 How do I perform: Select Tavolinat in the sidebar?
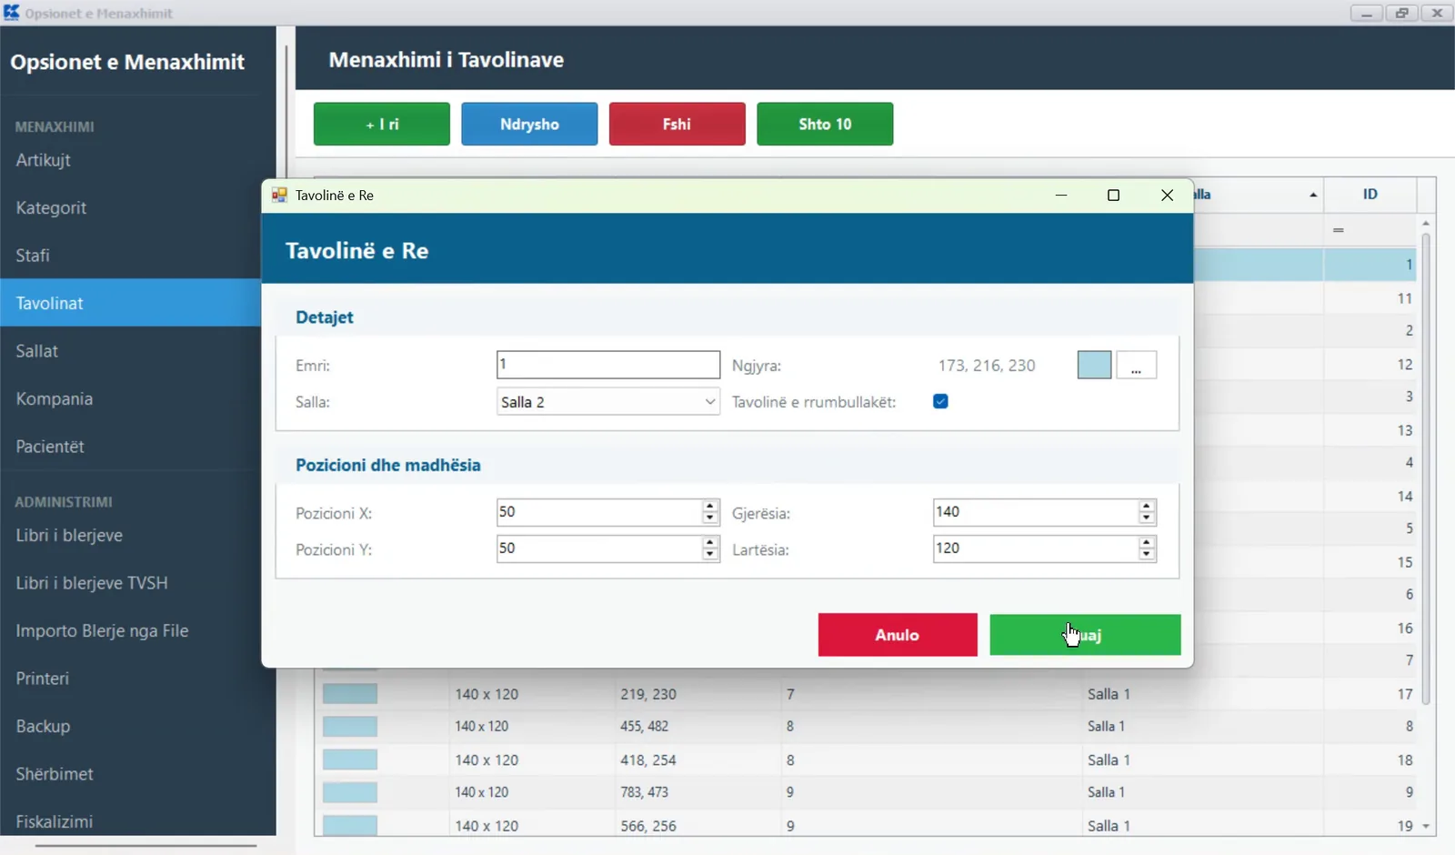[131, 303]
